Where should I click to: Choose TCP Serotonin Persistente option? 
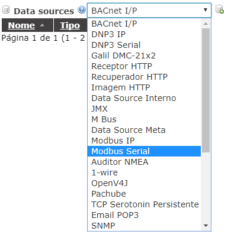pos(144,204)
